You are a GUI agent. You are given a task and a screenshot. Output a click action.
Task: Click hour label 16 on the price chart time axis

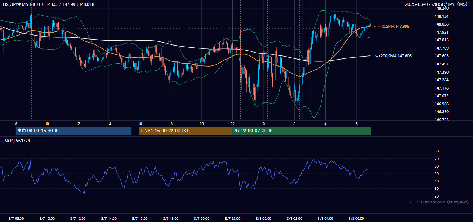click(140, 124)
